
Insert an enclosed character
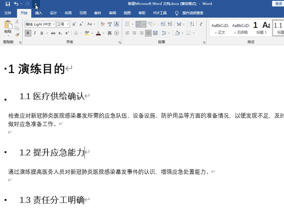116,33
